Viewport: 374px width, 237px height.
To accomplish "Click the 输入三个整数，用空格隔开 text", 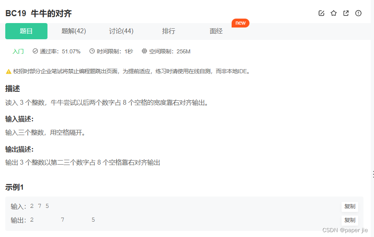I will point(45,133).
